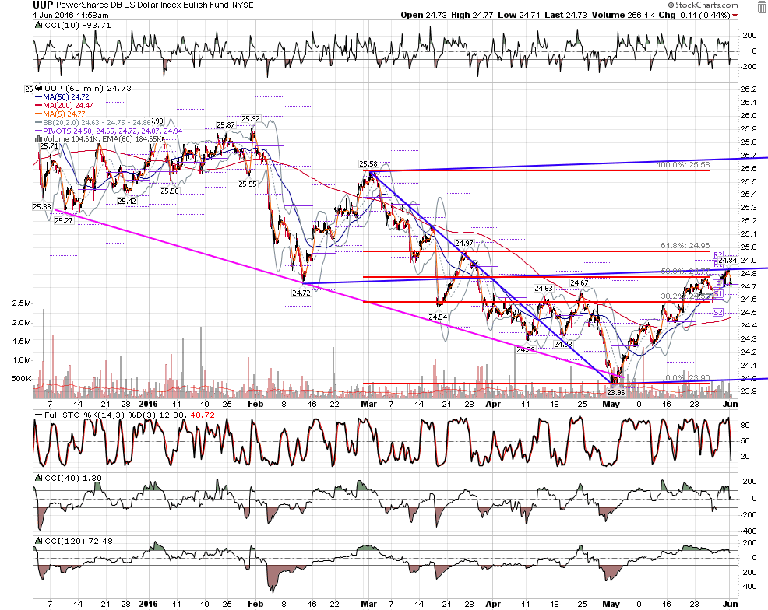The height and width of the screenshot is (610, 768).
Task: Click the MA(5) 24.77 legend entry
Action: (x=64, y=114)
